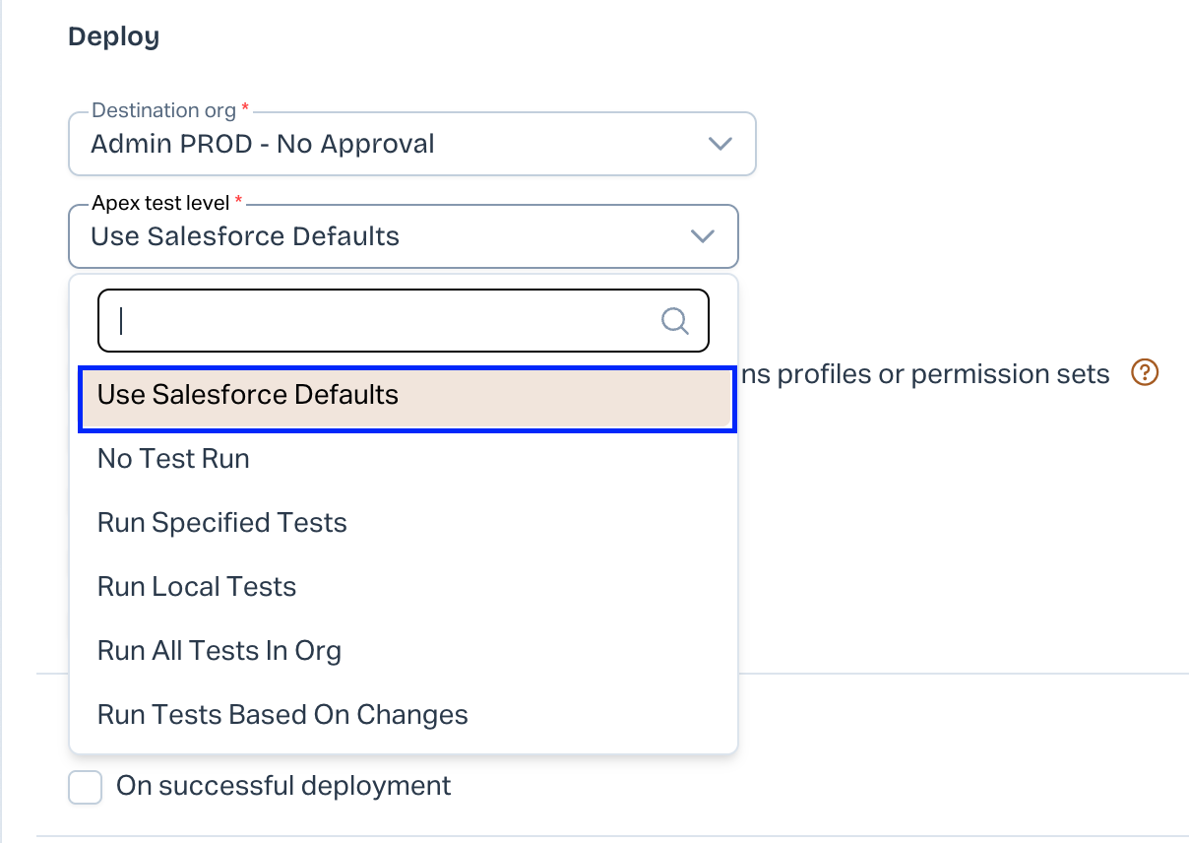1189x843 pixels.
Task: Select Run Tests Based On Changes
Action: 282,715
